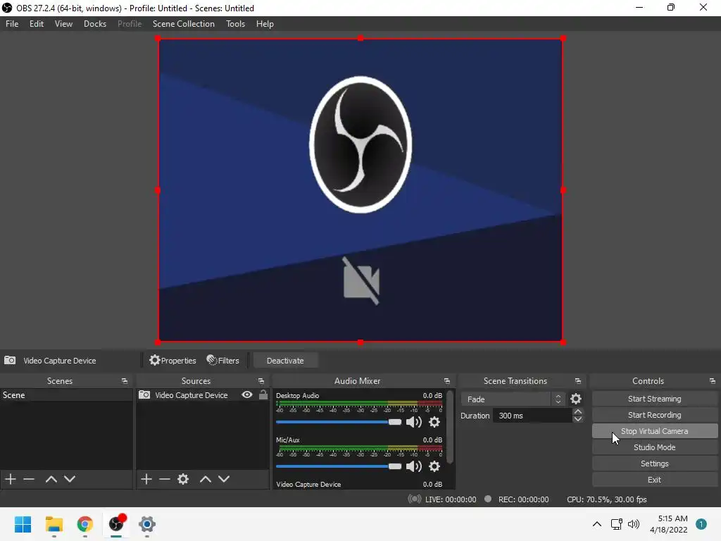721x541 pixels.
Task: Open the Help menu
Action: pyautogui.click(x=265, y=24)
